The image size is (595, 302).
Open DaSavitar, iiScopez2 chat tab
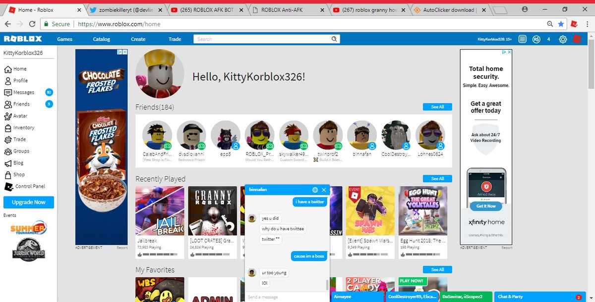pos(466,297)
